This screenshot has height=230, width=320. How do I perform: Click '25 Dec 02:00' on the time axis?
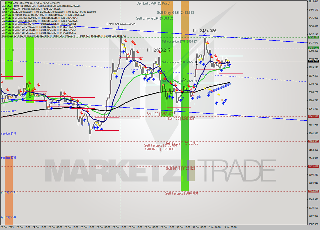tap(56, 227)
